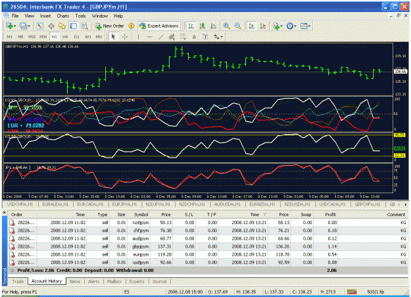Open the Tools menu
Viewport: 411px width, 297px height.
coord(80,16)
